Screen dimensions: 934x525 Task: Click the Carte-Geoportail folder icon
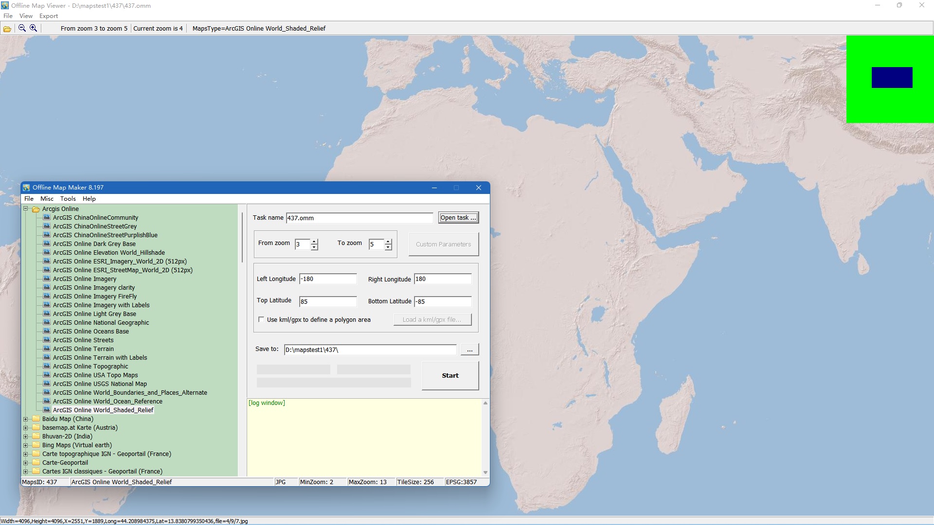36,462
